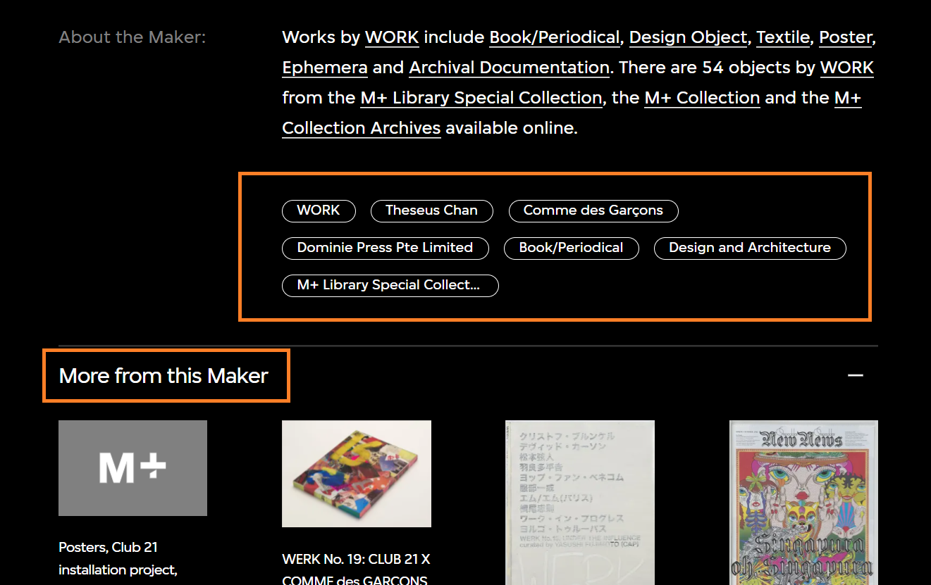931x585 pixels.
Task: Open the WERK No. 19: CLUB 21 X title
Action: 356,570
